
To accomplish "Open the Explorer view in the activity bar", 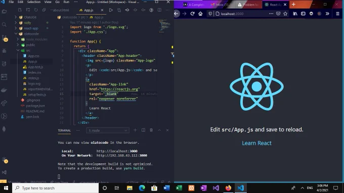I will tap(4, 12).
